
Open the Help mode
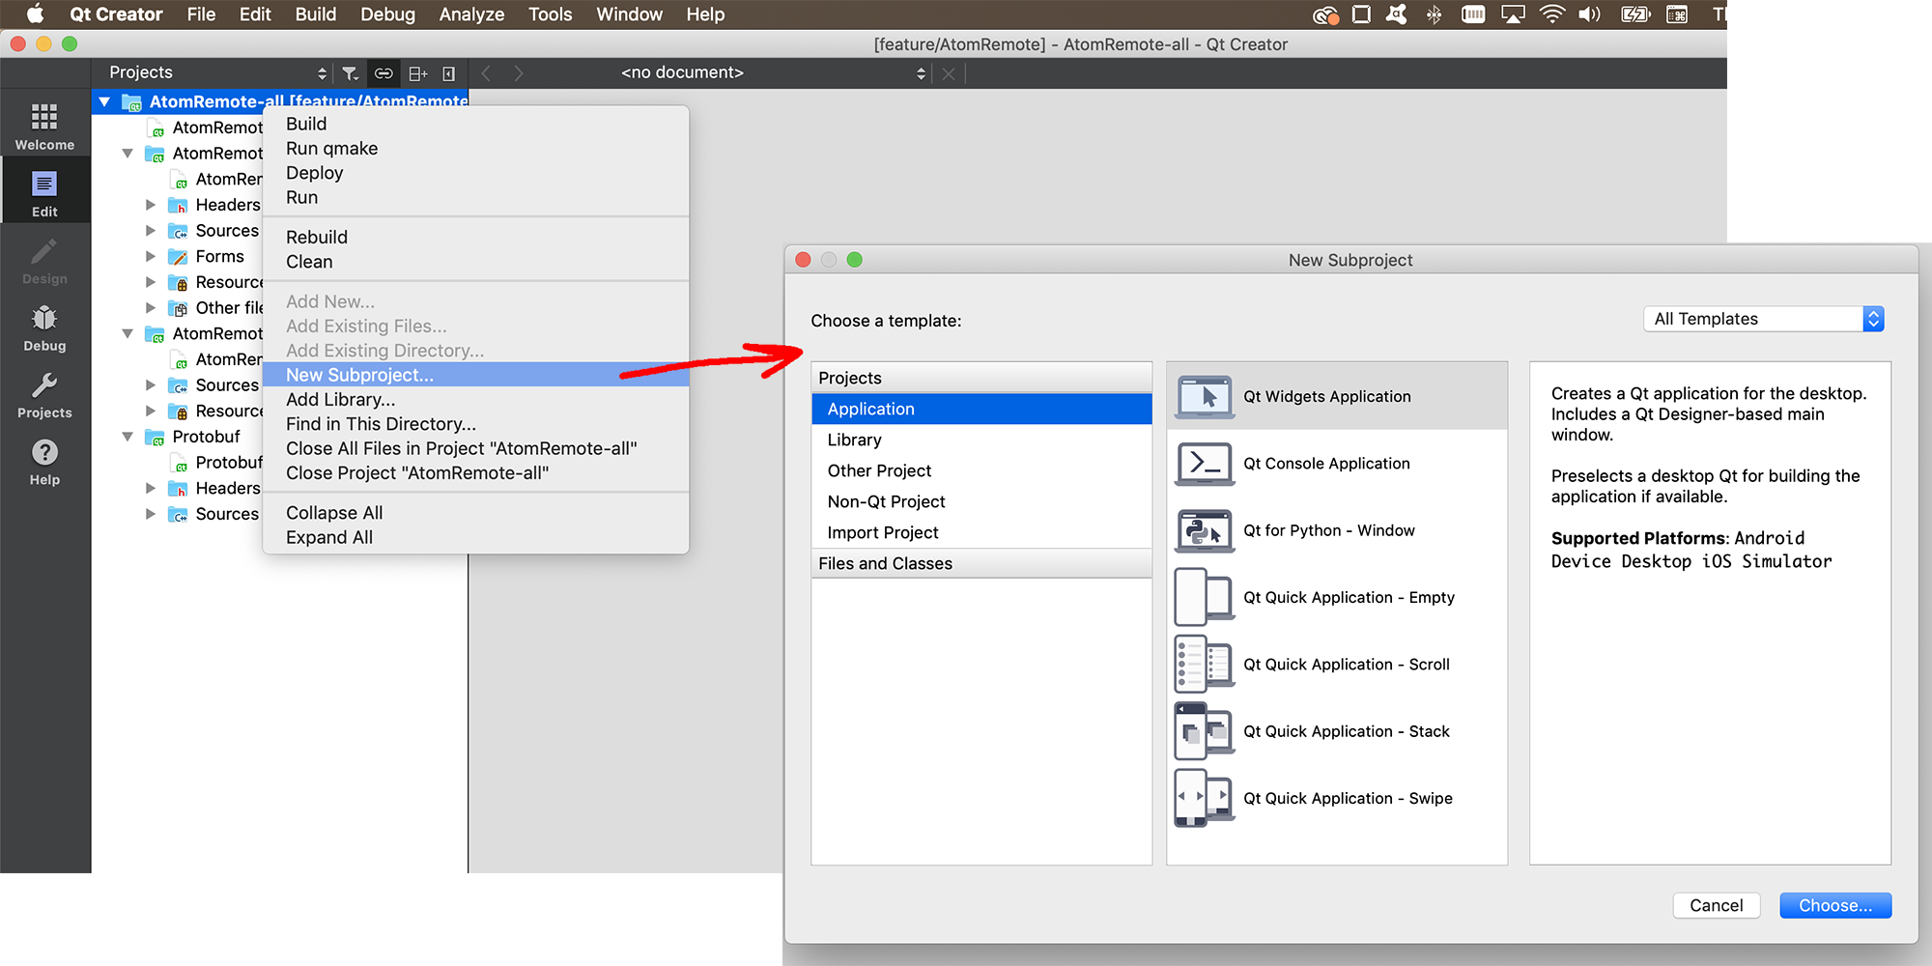click(44, 462)
